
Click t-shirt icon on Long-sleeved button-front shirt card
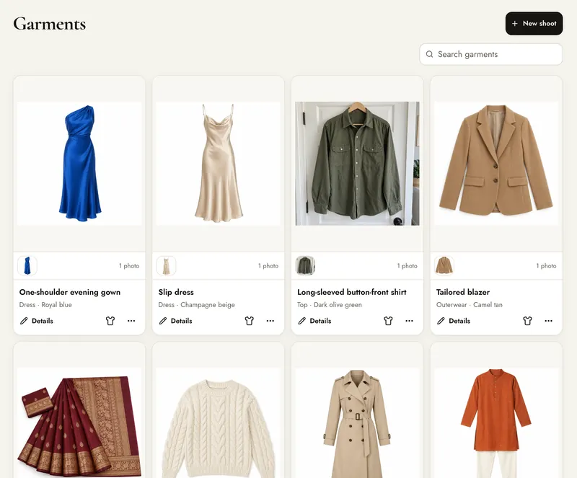point(388,321)
